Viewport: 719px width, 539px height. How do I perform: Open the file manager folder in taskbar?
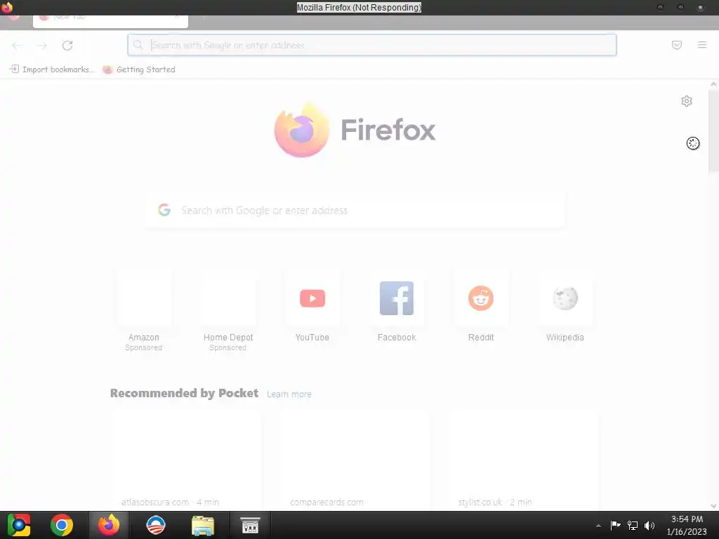click(x=203, y=525)
